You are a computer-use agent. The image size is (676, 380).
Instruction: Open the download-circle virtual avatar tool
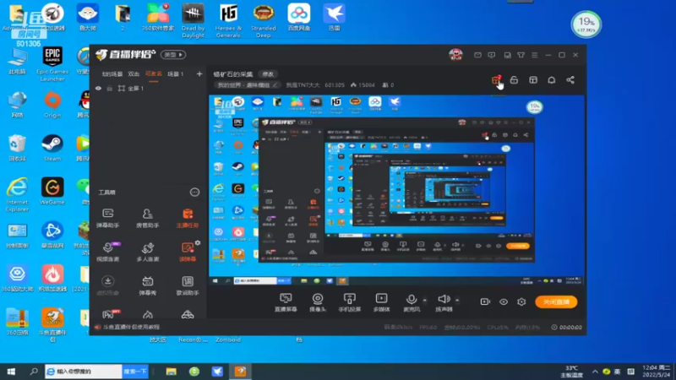[x=108, y=285]
